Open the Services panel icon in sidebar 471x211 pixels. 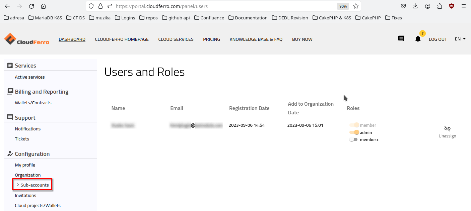(10, 65)
